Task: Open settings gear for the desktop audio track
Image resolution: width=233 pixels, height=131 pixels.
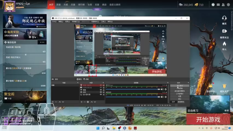Action: (x=166, y=97)
